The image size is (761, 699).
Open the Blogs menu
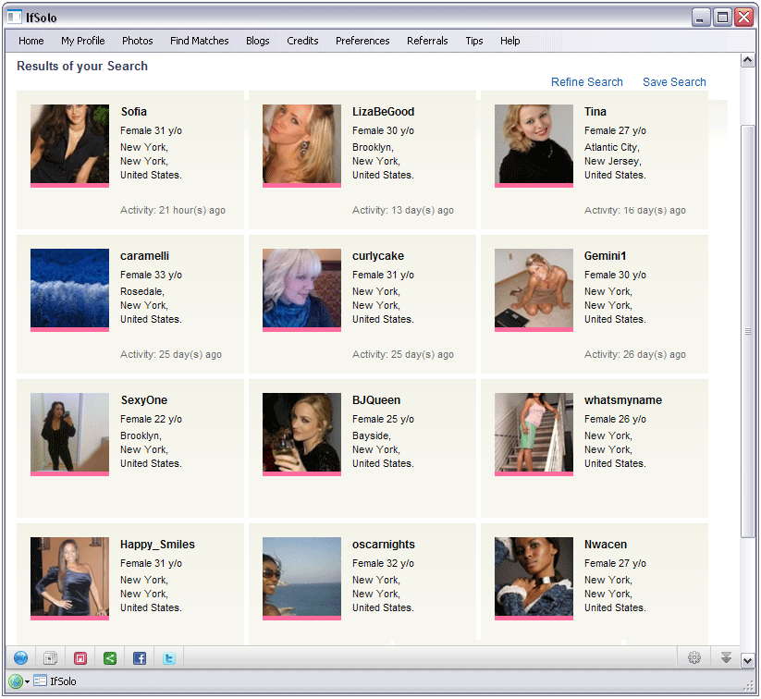click(x=258, y=41)
